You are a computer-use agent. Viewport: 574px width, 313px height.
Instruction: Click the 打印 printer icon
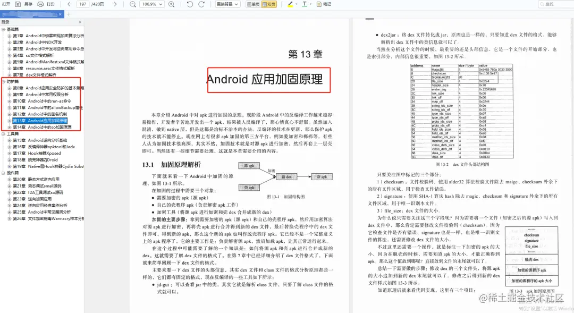[40, 4]
